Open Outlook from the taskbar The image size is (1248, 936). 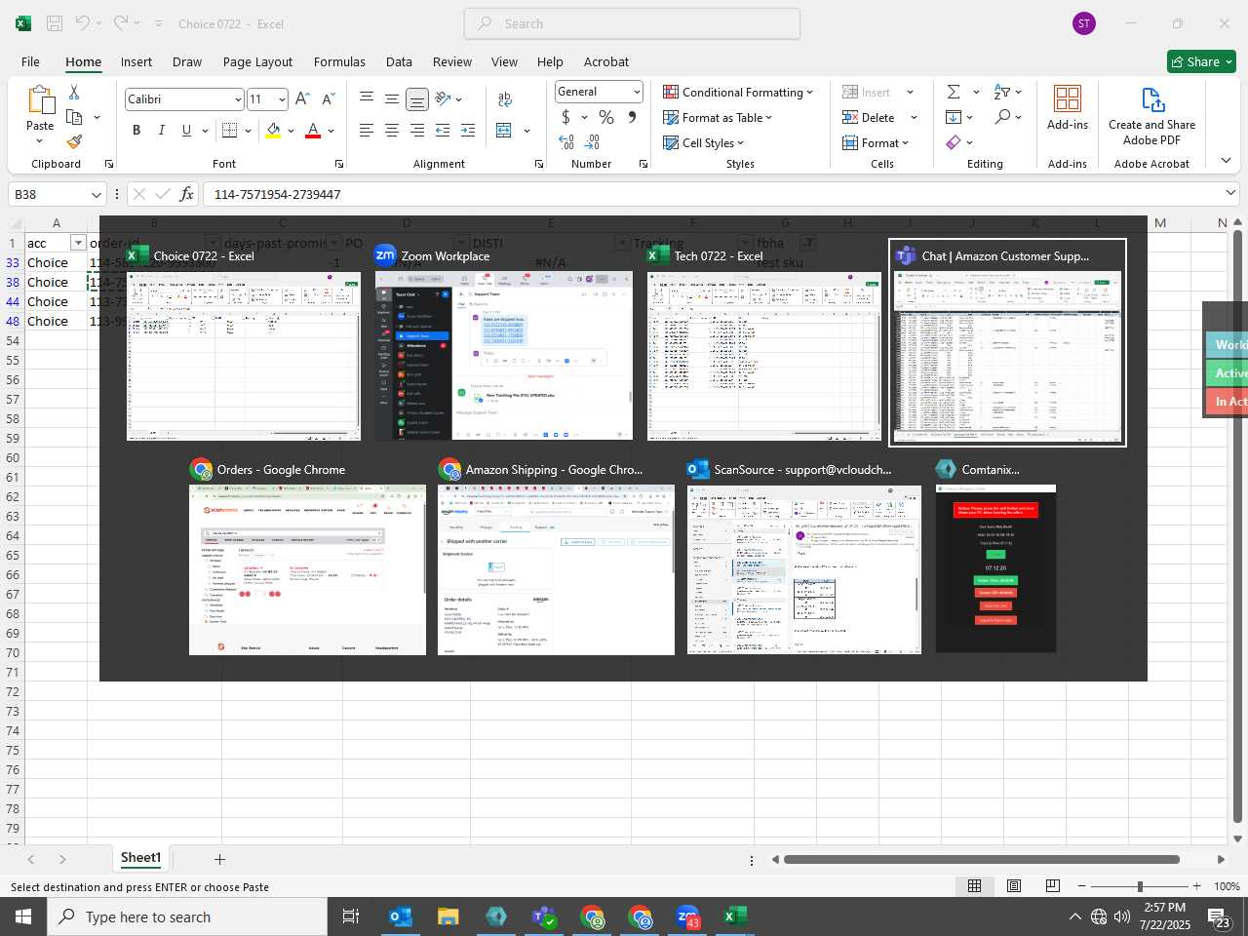400,916
